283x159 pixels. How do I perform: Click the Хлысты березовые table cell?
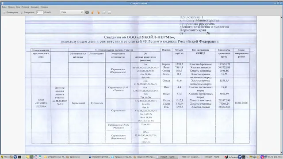click(x=200, y=64)
